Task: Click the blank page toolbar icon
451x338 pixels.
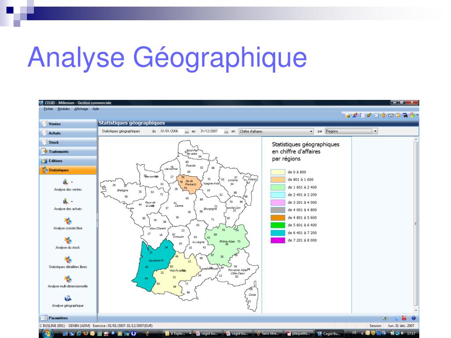Action: (377, 115)
